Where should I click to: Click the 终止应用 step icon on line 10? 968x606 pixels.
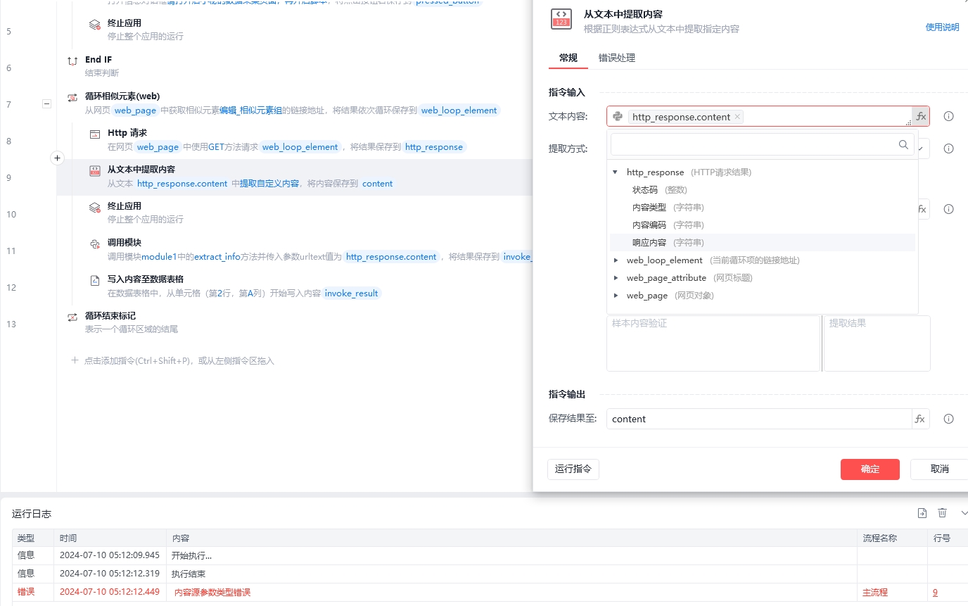point(95,208)
